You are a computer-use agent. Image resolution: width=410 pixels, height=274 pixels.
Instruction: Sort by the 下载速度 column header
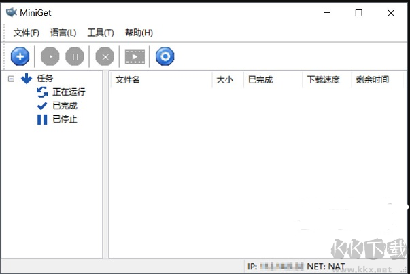323,80
